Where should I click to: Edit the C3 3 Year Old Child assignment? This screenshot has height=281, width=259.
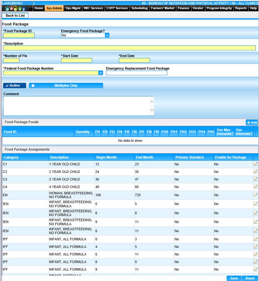pyautogui.click(x=255, y=179)
